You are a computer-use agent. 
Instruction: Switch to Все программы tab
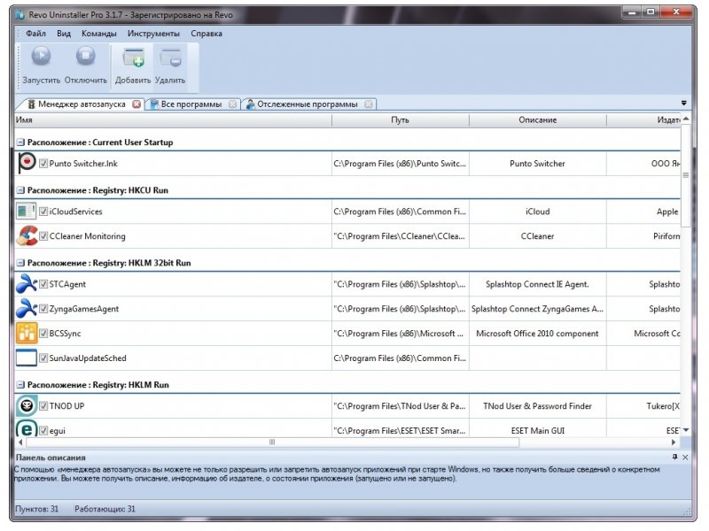[191, 104]
